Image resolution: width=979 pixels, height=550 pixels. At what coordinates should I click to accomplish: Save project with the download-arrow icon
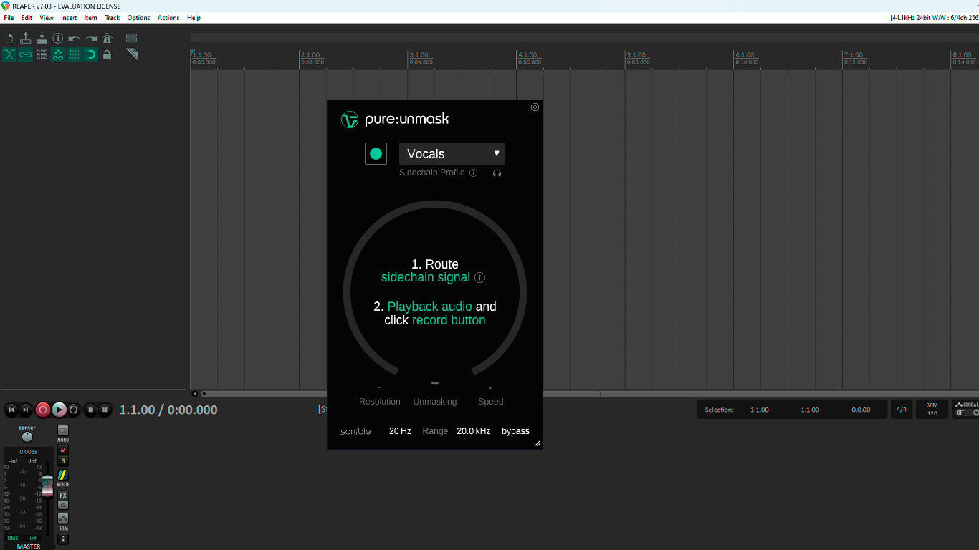pos(42,38)
